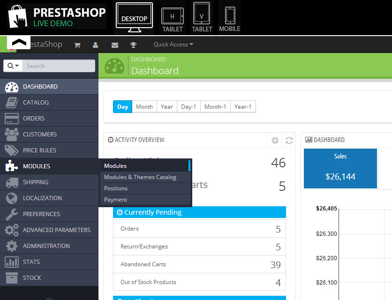Open the customers person icon in header
This screenshot has width=392, height=300.
click(95, 45)
